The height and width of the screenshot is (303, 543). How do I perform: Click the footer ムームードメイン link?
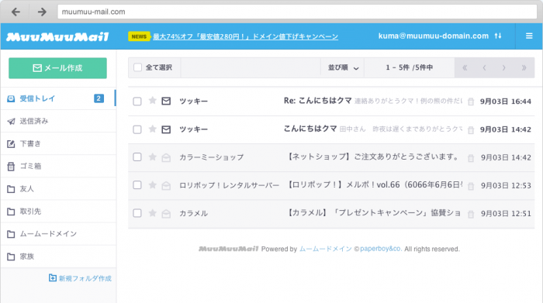(326, 249)
